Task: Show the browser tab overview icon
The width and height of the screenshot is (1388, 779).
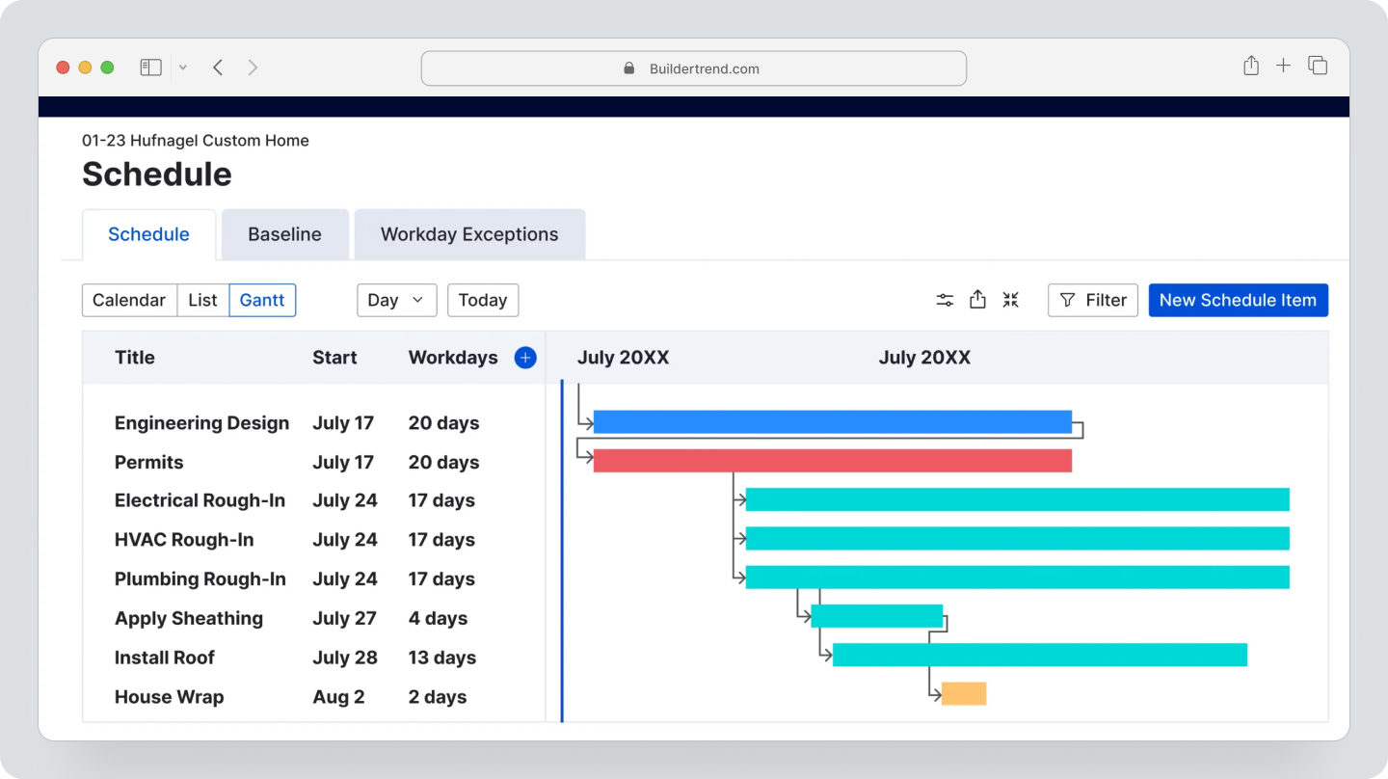Action: click(1317, 66)
